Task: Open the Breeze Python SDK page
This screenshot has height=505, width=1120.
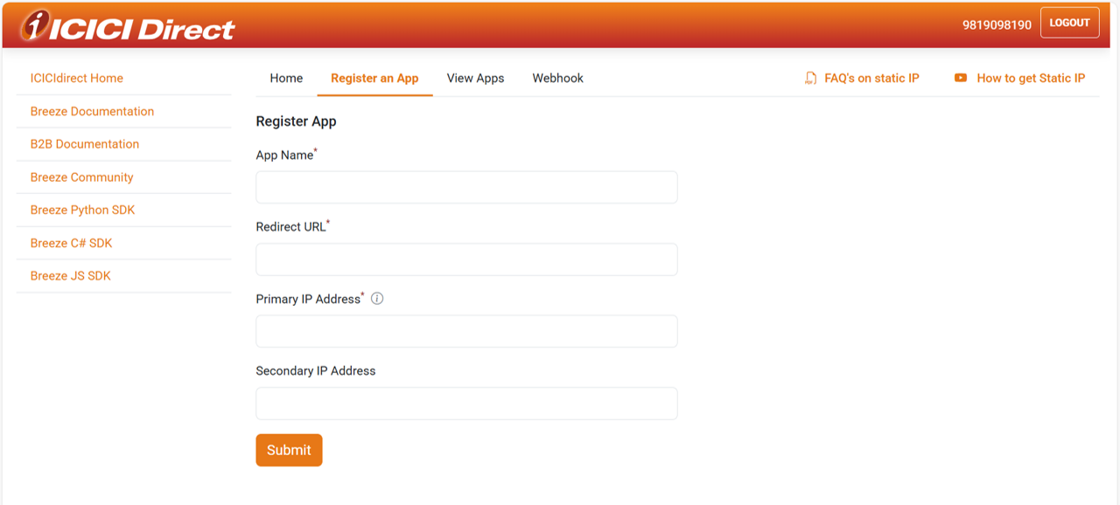Action: (x=81, y=210)
